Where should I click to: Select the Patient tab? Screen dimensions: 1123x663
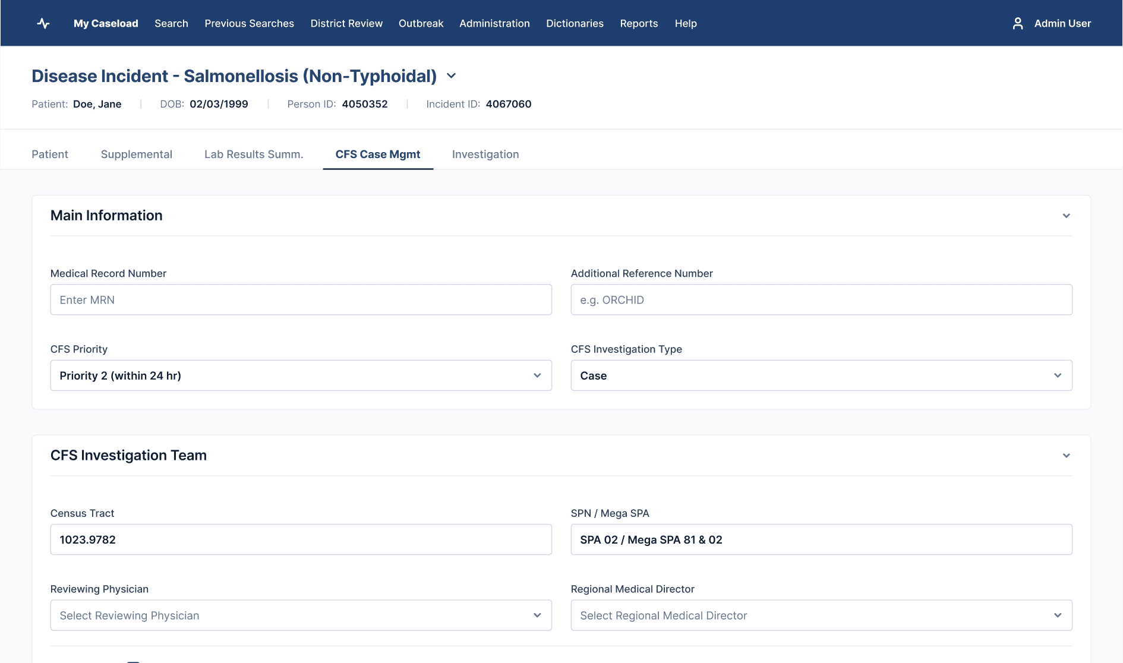tap(50, 154)
